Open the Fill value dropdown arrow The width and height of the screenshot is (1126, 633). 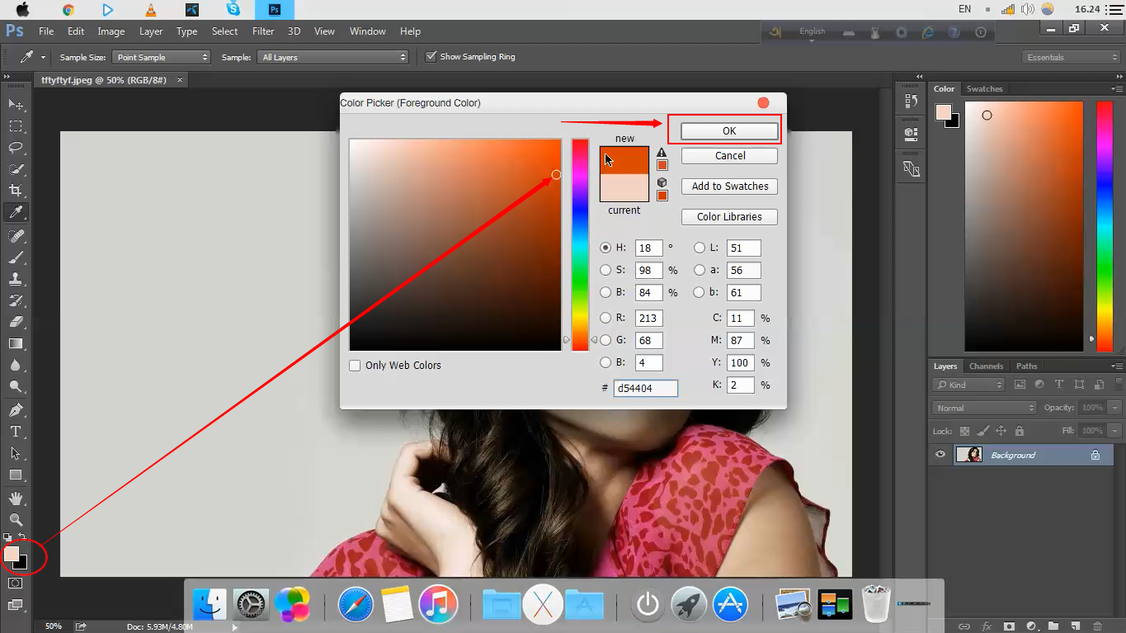click(1115, 431)
